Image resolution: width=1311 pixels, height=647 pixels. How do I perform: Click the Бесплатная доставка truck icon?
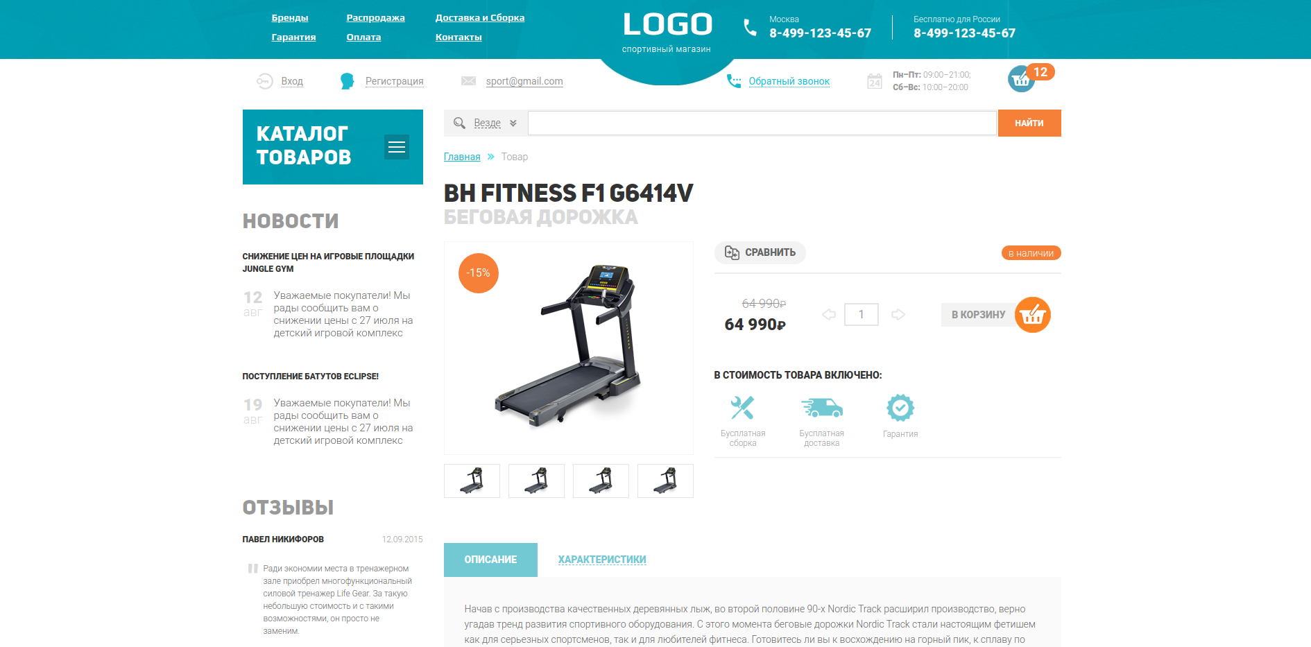click(x=822, y=408)
